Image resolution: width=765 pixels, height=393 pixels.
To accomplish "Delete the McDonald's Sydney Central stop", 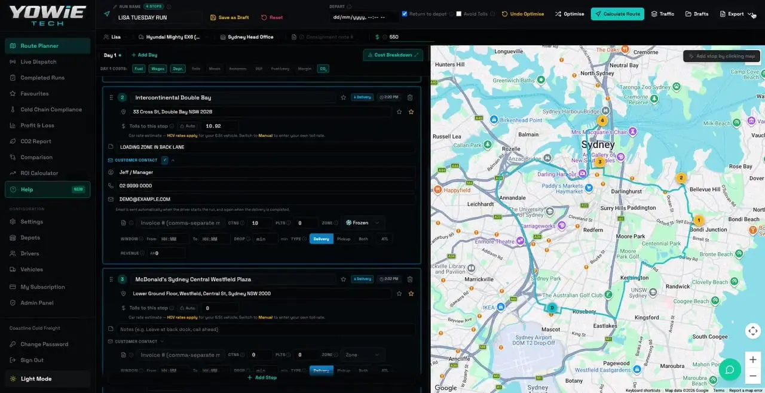I will 410,279.
